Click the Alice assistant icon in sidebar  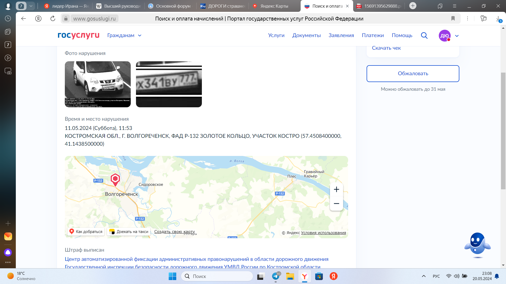coord(8,252)
